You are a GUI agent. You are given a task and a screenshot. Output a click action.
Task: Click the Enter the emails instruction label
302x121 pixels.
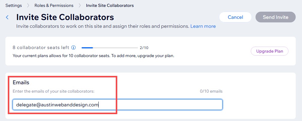coord(54,91)
